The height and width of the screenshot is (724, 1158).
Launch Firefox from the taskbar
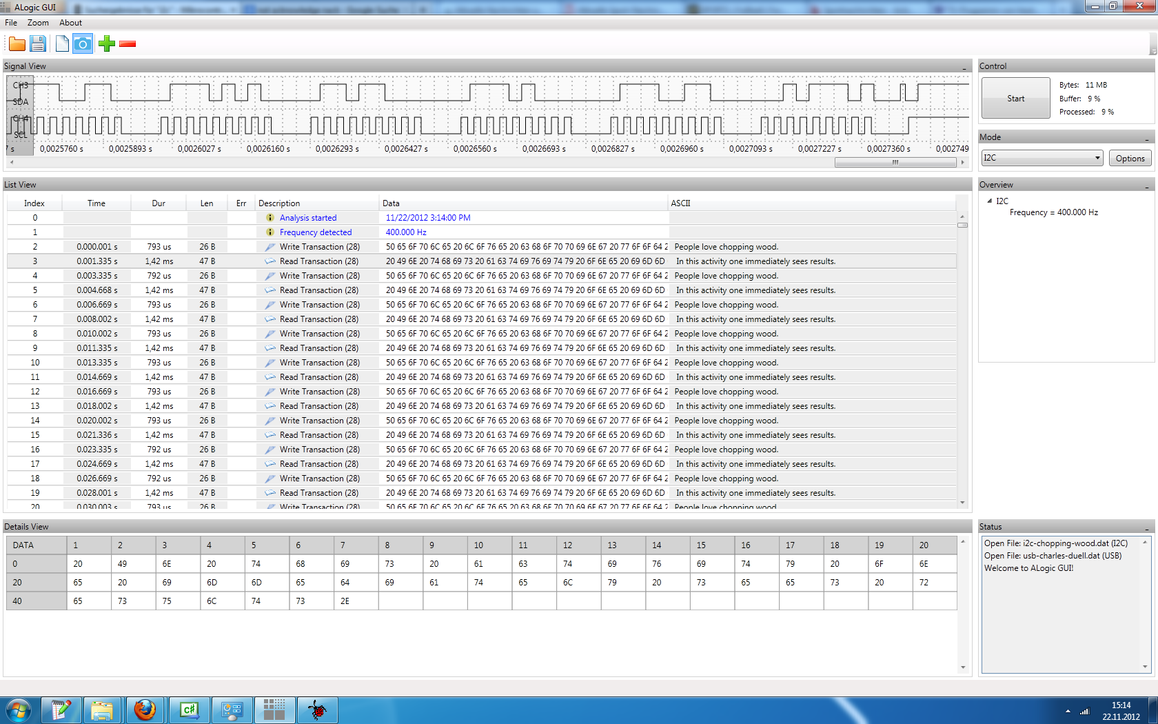click(145, 710)
